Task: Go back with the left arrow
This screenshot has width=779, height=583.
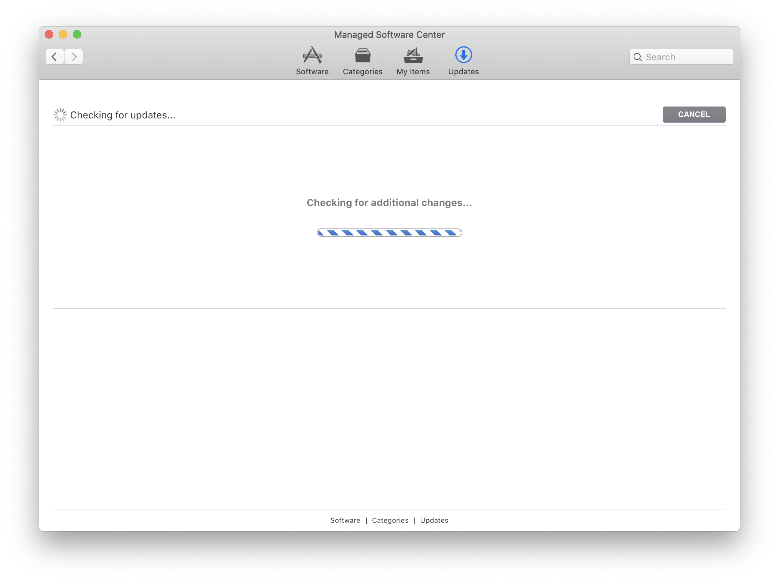Action: 54,57
